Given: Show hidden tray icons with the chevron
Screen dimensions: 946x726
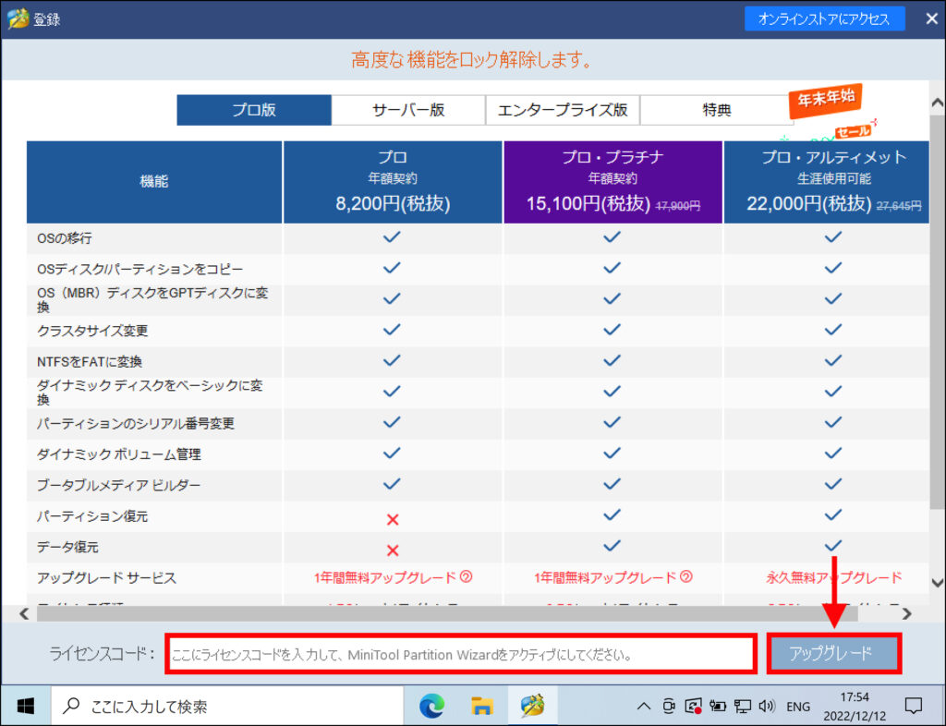Looking at the screenshot, I should 644,706.
